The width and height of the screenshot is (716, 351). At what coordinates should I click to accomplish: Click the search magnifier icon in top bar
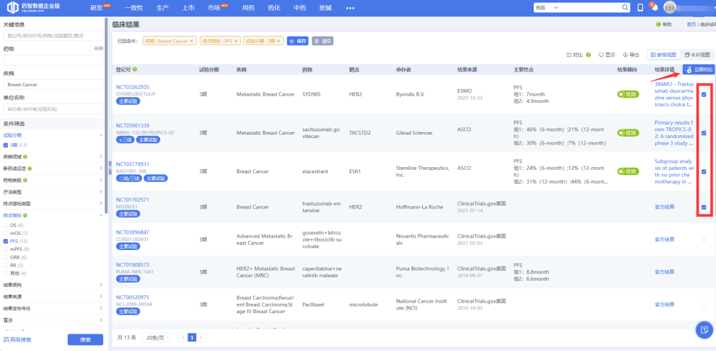coord(625,7)
